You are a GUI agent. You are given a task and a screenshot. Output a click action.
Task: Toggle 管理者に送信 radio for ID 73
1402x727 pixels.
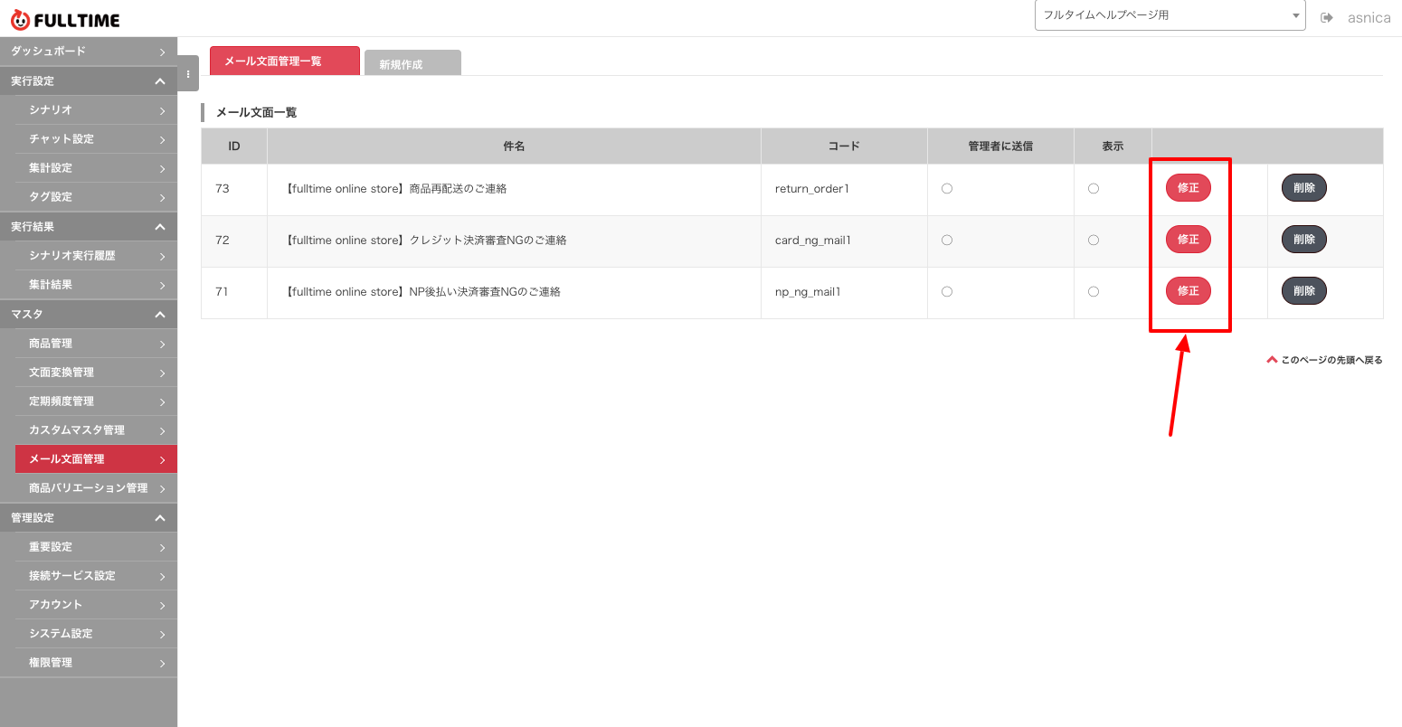pos(947,189)
